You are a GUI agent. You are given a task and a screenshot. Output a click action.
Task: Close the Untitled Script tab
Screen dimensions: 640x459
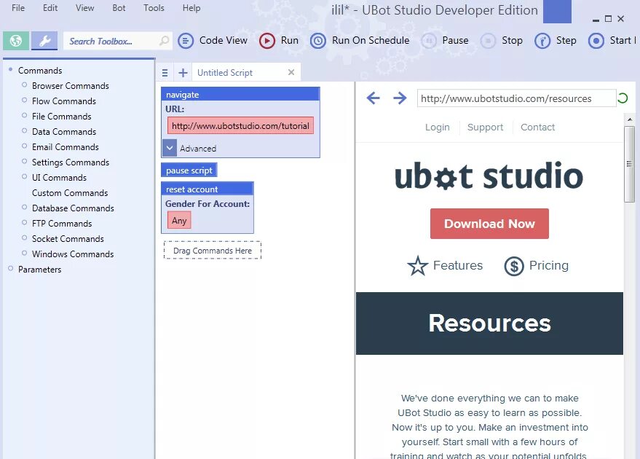291,72
